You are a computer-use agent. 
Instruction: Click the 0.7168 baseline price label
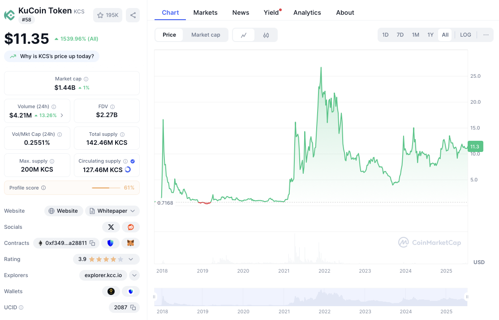(165, 203)
